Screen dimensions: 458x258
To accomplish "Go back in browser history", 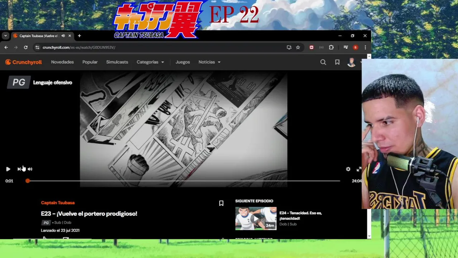I will (6, 47).
